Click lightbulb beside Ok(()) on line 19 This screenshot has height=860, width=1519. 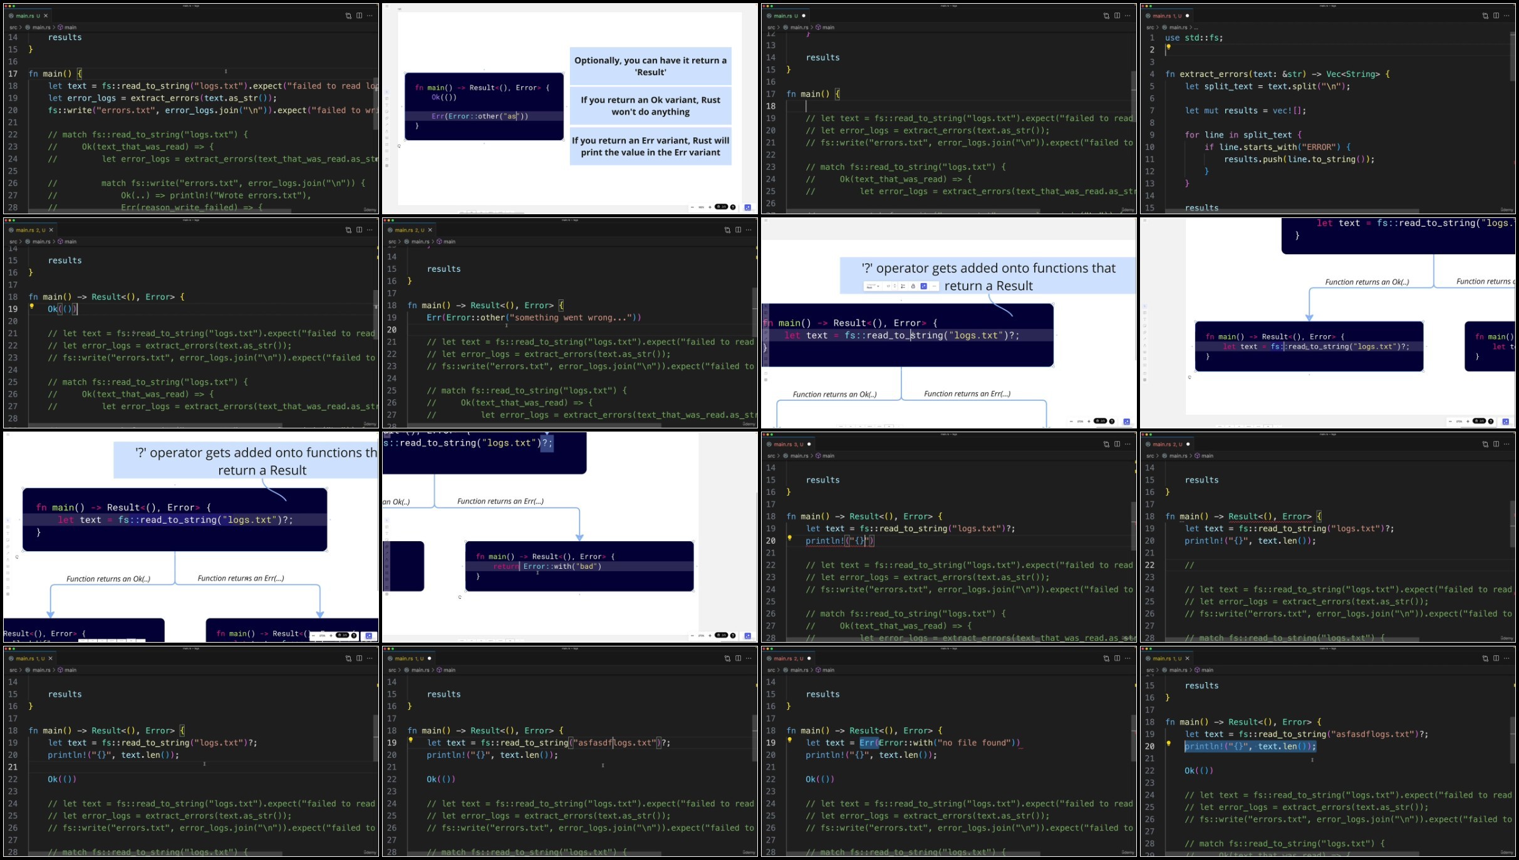(x=31, y=306)
